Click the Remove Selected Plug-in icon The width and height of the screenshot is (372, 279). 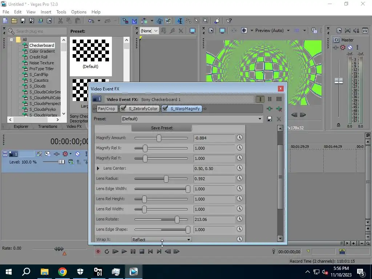tap(279, 109)
